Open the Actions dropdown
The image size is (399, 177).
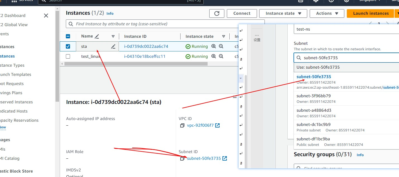pyautogui.click(x=328, y=13)
